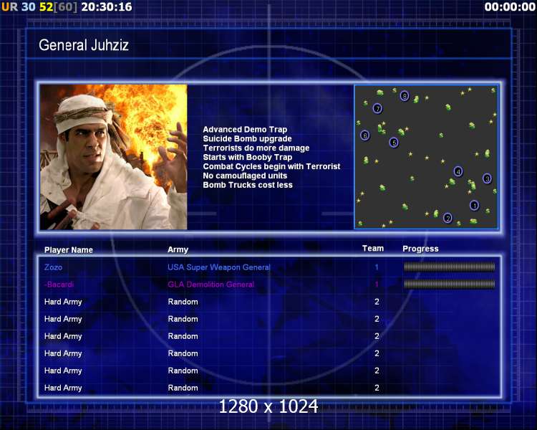Select player name "Zozo"
Image resolution: width=537 pixels, height=430 pixels.
[x=53, y=267]
